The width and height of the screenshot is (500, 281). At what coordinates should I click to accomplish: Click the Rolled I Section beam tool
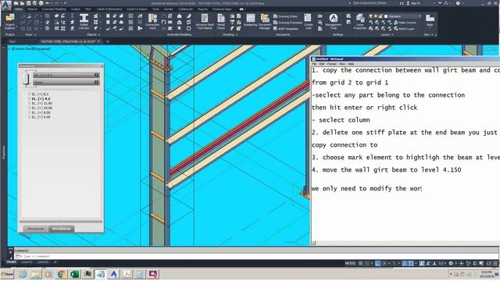pyautogui.click(x=84, y=22)
